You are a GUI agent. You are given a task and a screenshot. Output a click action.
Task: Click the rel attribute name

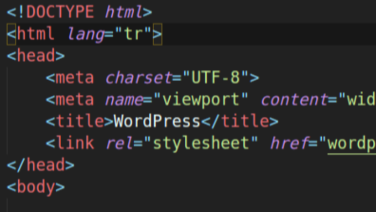(119, 143)
